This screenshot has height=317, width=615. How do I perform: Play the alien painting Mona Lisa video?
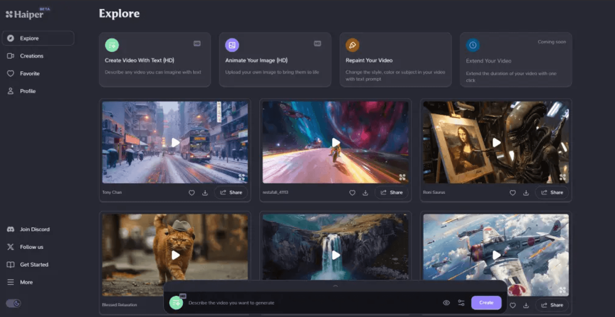point(496,143)
